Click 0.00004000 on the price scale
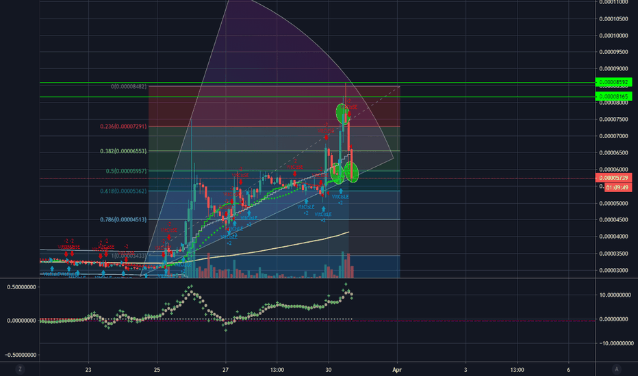638x376 pixels. pos(613,237)
